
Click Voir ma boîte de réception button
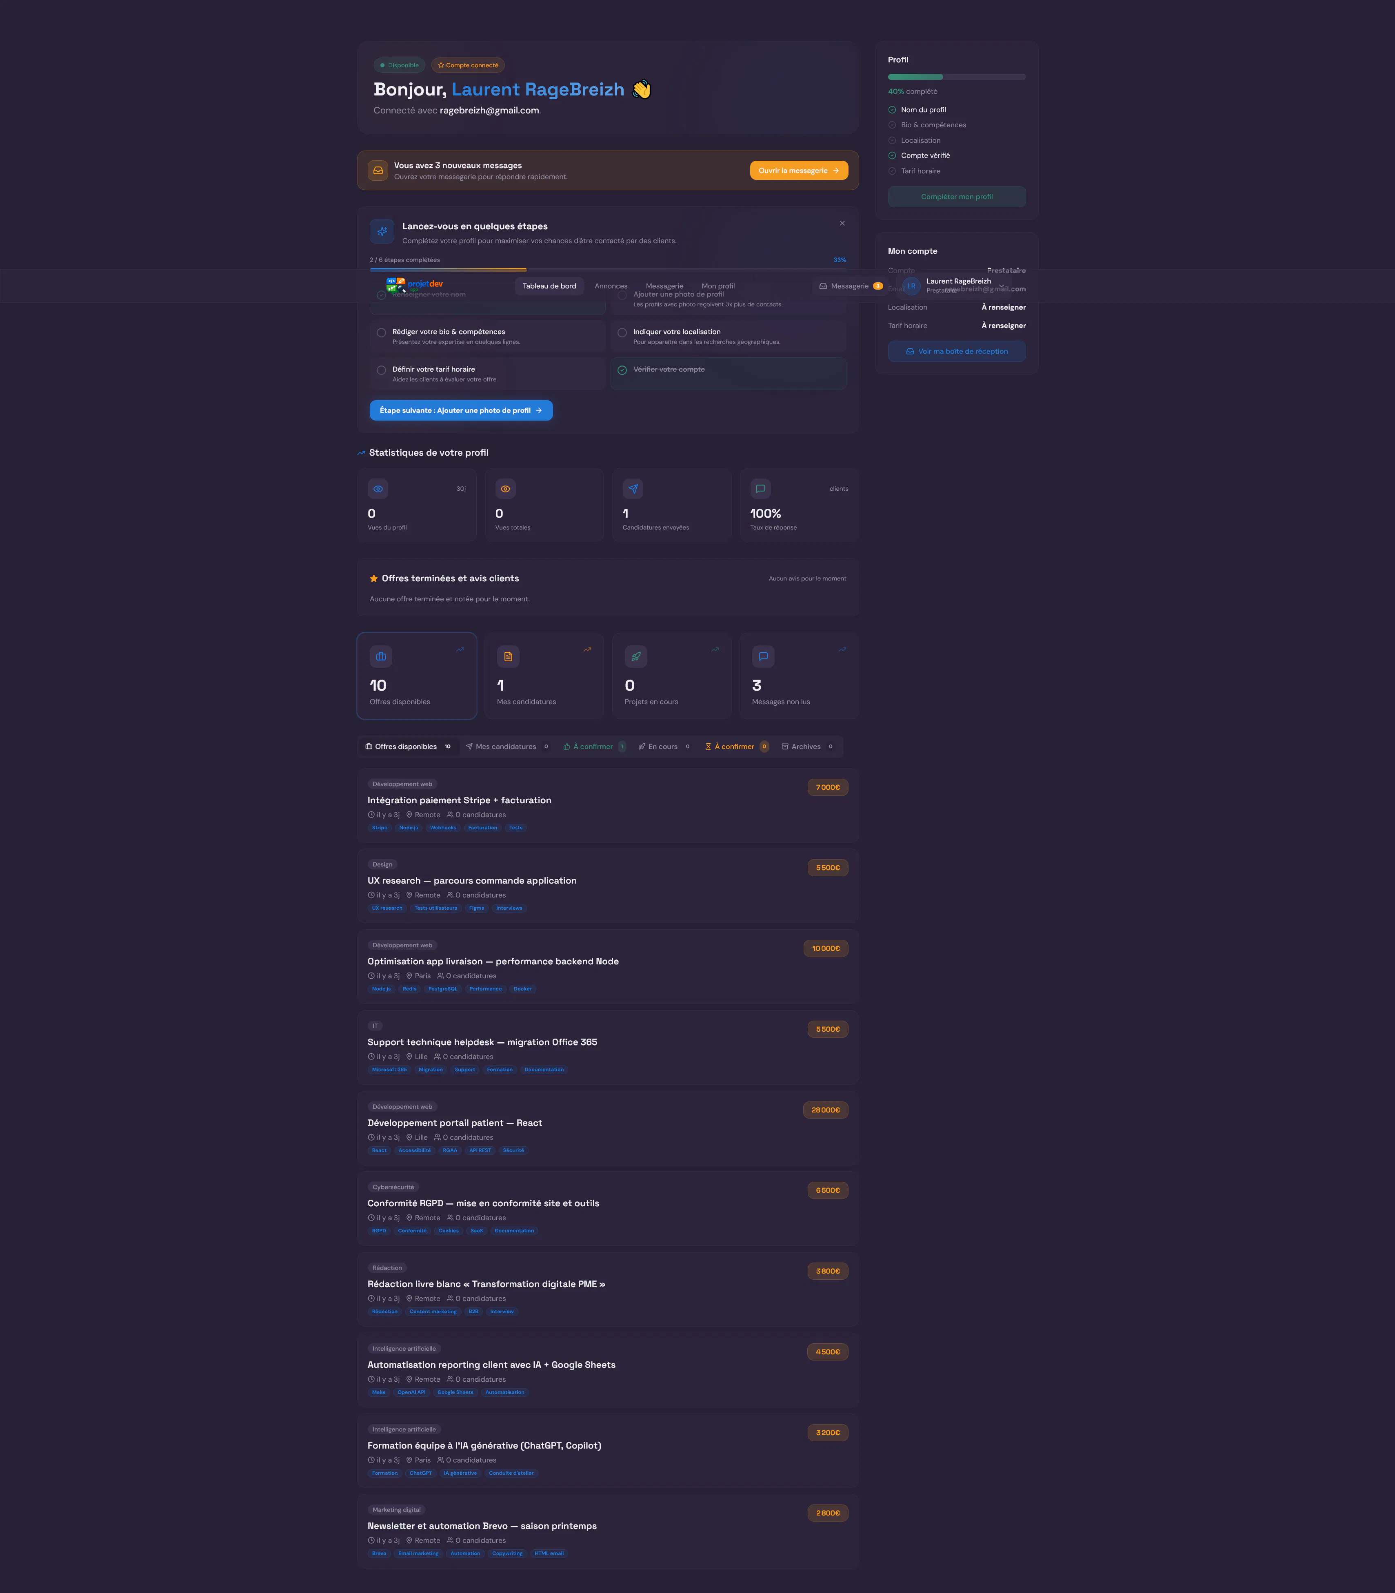click(957, 351)
